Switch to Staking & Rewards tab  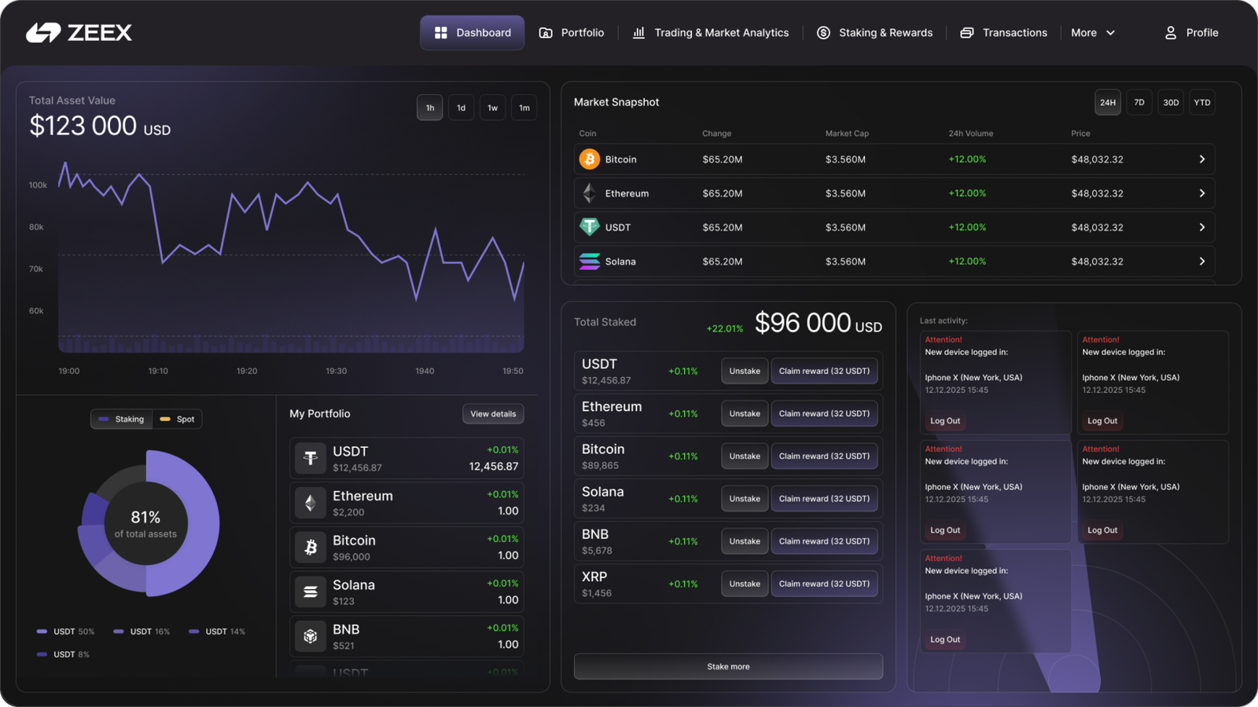pos(875,32)
